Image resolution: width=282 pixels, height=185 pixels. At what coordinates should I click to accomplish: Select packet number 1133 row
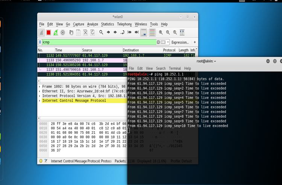tap(82, 60)
